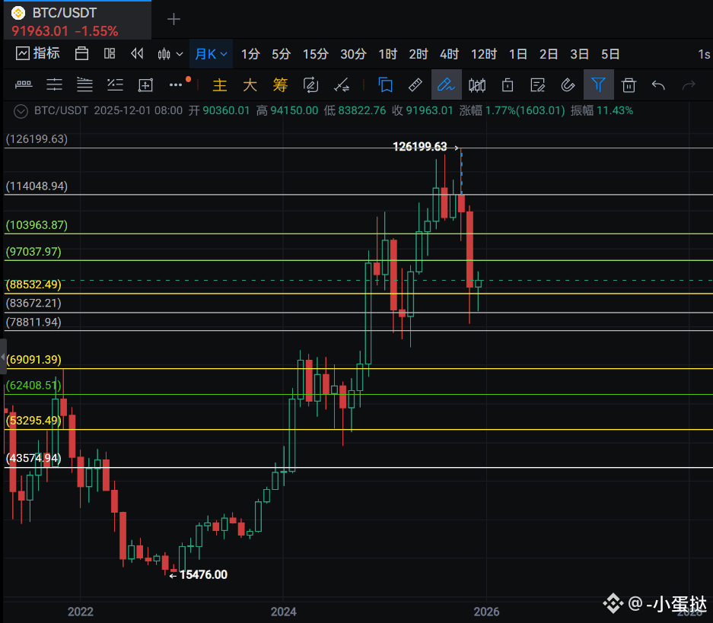Select the 1日 timeframe
Image resolution: width=713 pixels, height=623 pixels.
517,54
